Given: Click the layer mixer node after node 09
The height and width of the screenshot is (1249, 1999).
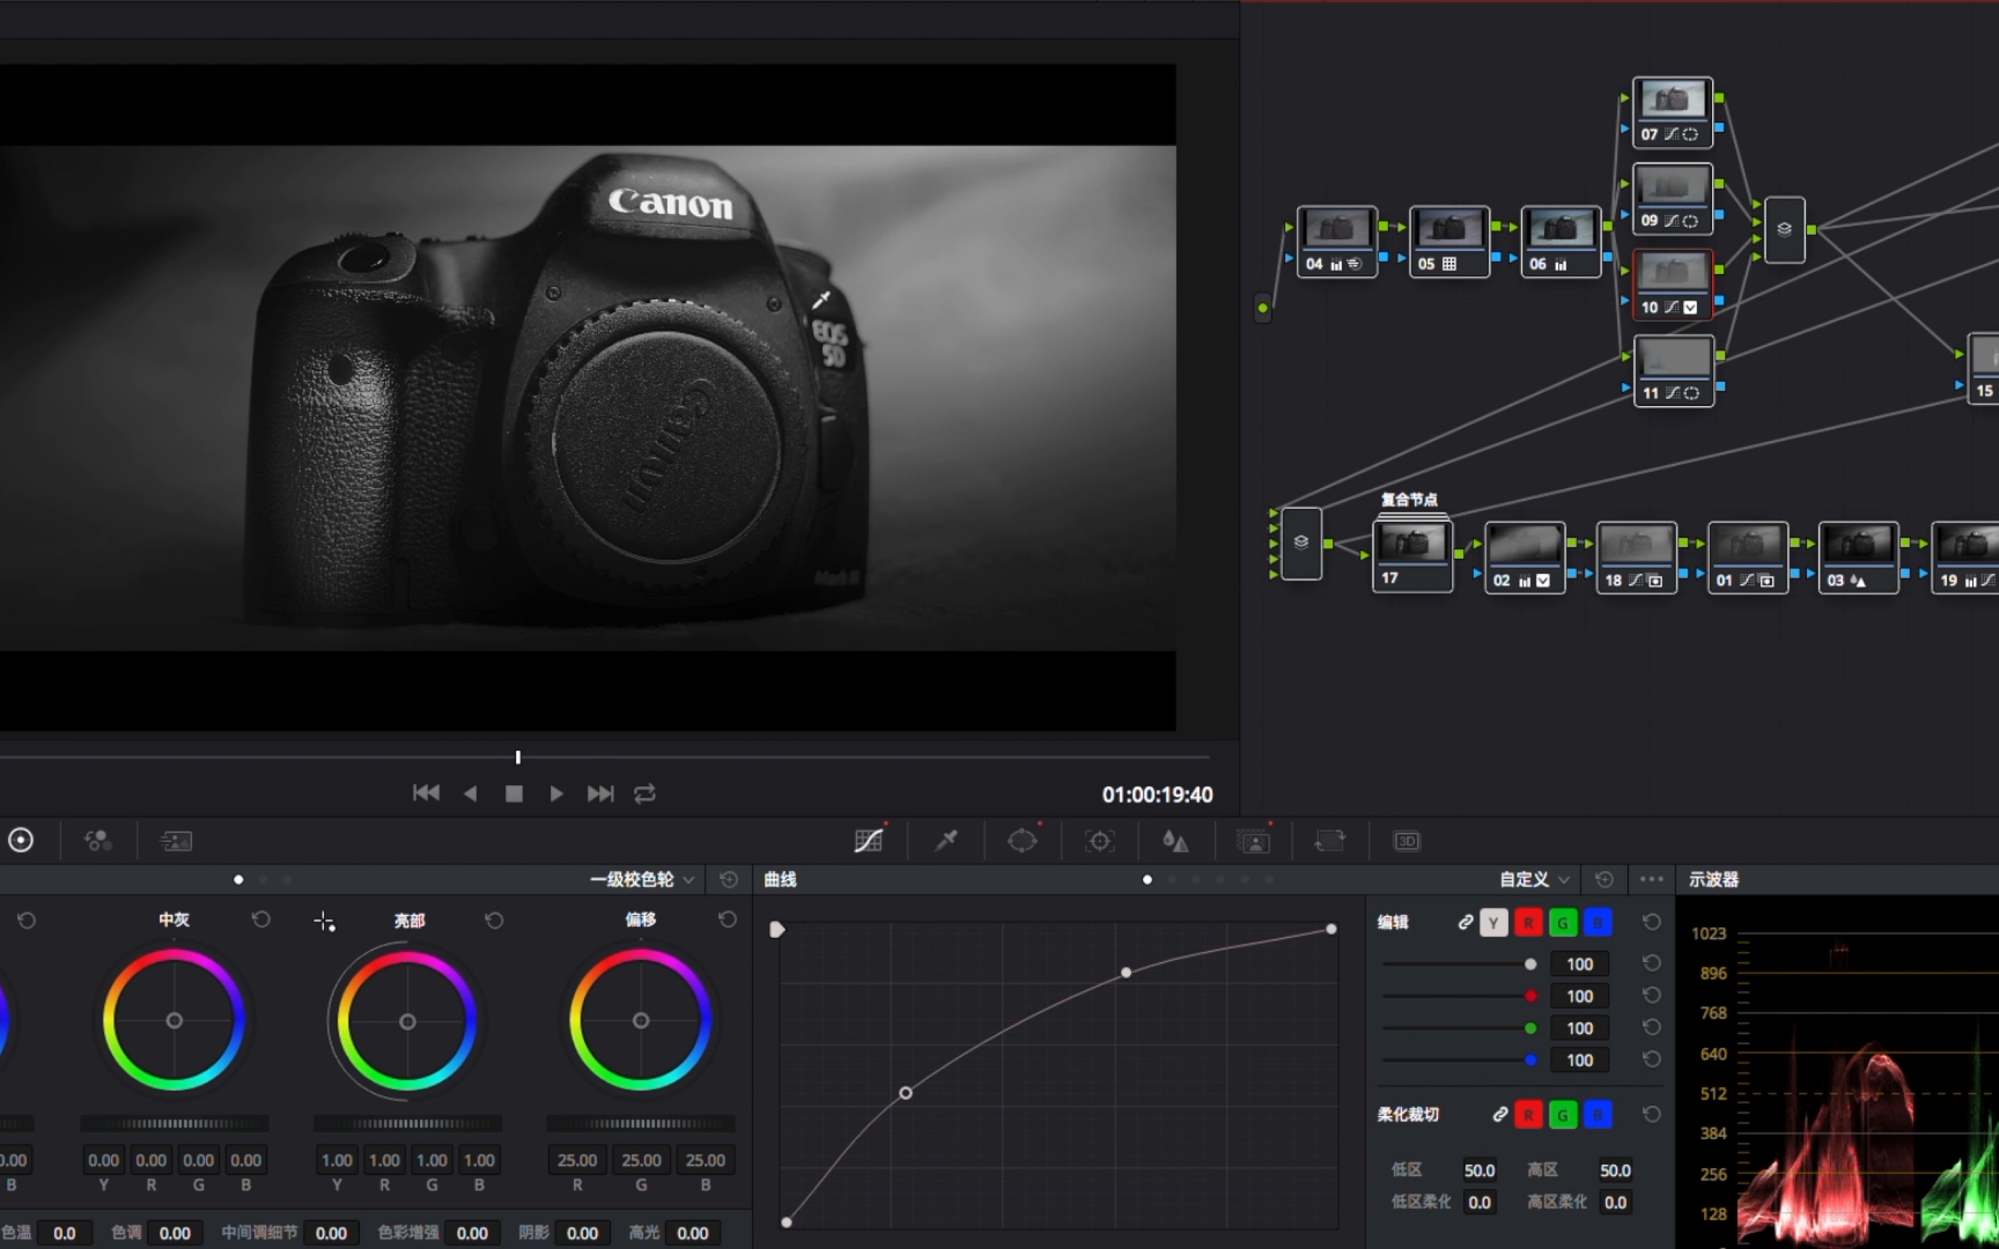Looking at the screenshot, I should (1784, 230).
